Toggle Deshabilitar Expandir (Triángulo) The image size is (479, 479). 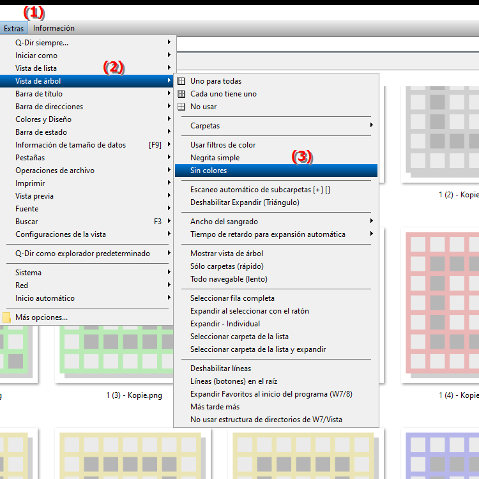click(276, 202)
